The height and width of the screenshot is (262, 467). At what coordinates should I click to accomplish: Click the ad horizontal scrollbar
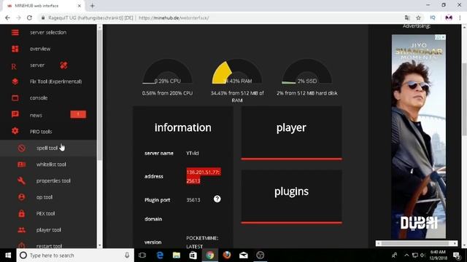click(x=417, y=243)
